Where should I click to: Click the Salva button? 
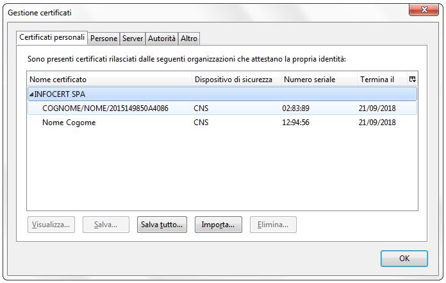106,225
